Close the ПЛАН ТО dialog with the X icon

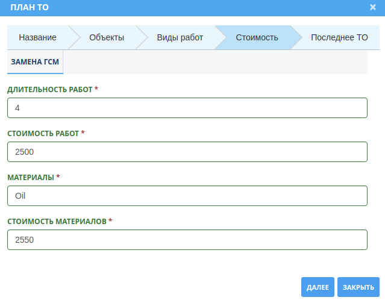pos(373,7)
